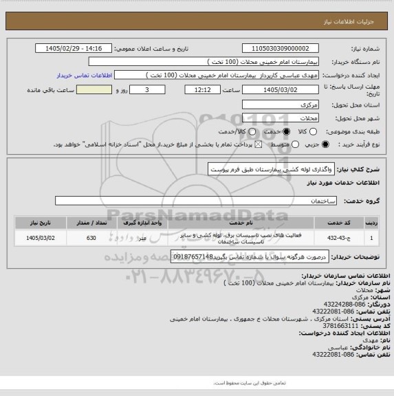Click the نام خدمت column header
This screenshot has width=394, height=396.
[x=241, y=223]
